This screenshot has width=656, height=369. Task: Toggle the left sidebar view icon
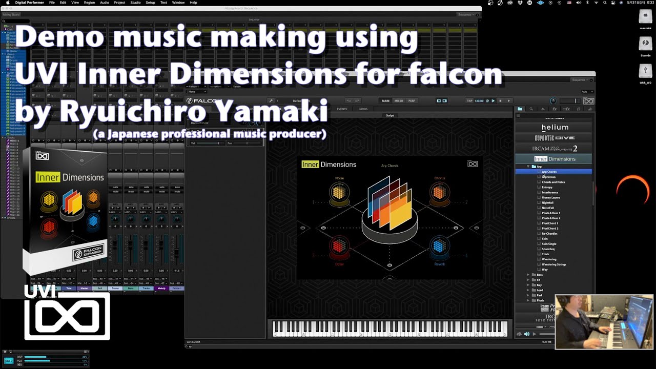click(x=439, y=101)
